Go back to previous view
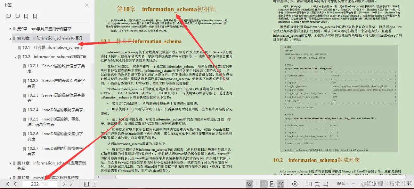 [x=86, y=184]
